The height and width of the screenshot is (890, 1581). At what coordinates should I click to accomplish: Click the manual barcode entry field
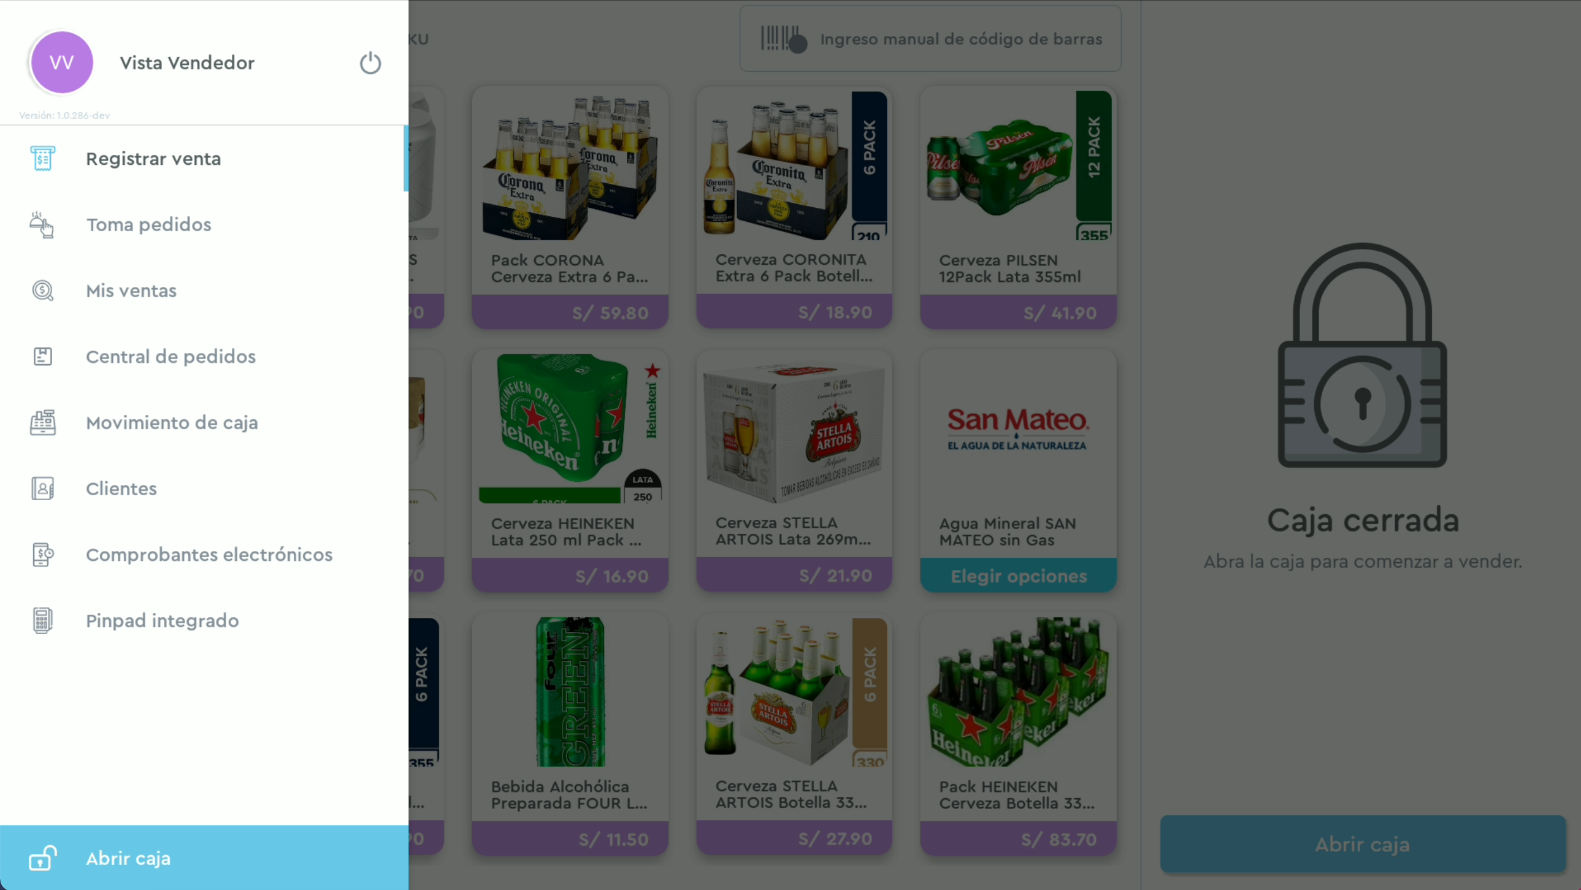pyautogui.click(x=930, y=39)
